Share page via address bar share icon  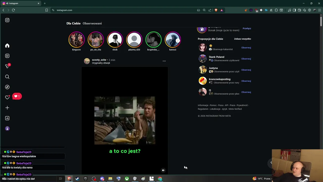click(210, 10)
